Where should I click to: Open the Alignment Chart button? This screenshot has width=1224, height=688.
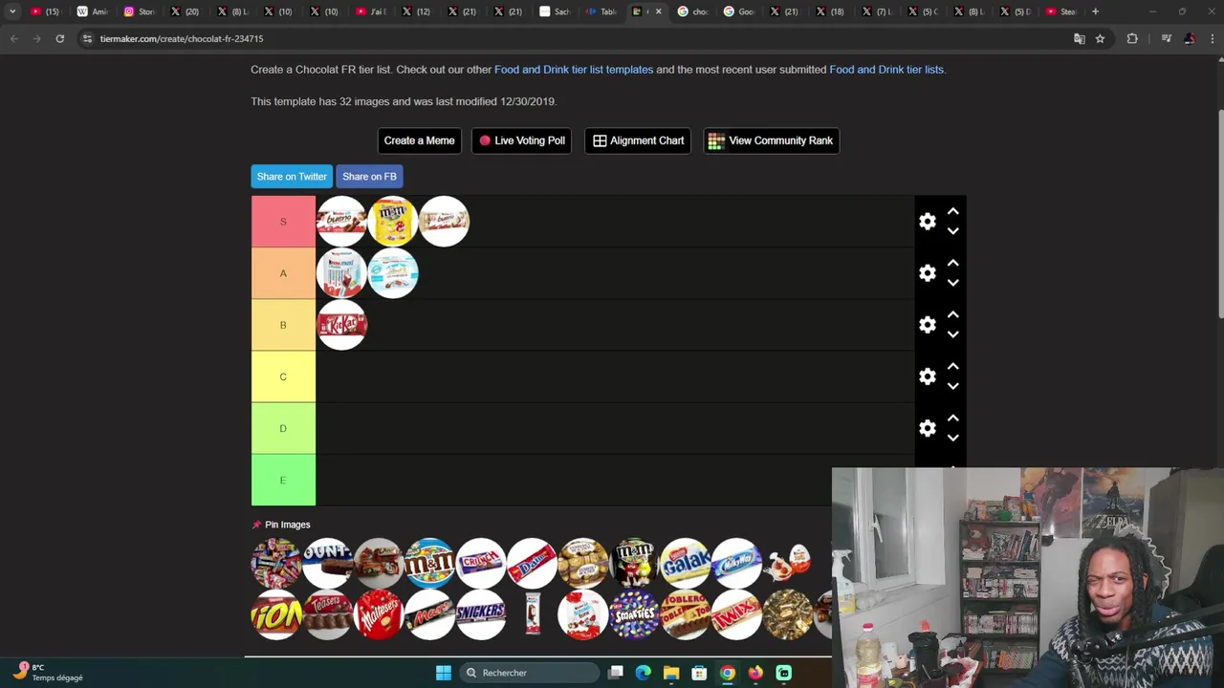[638, 140]
